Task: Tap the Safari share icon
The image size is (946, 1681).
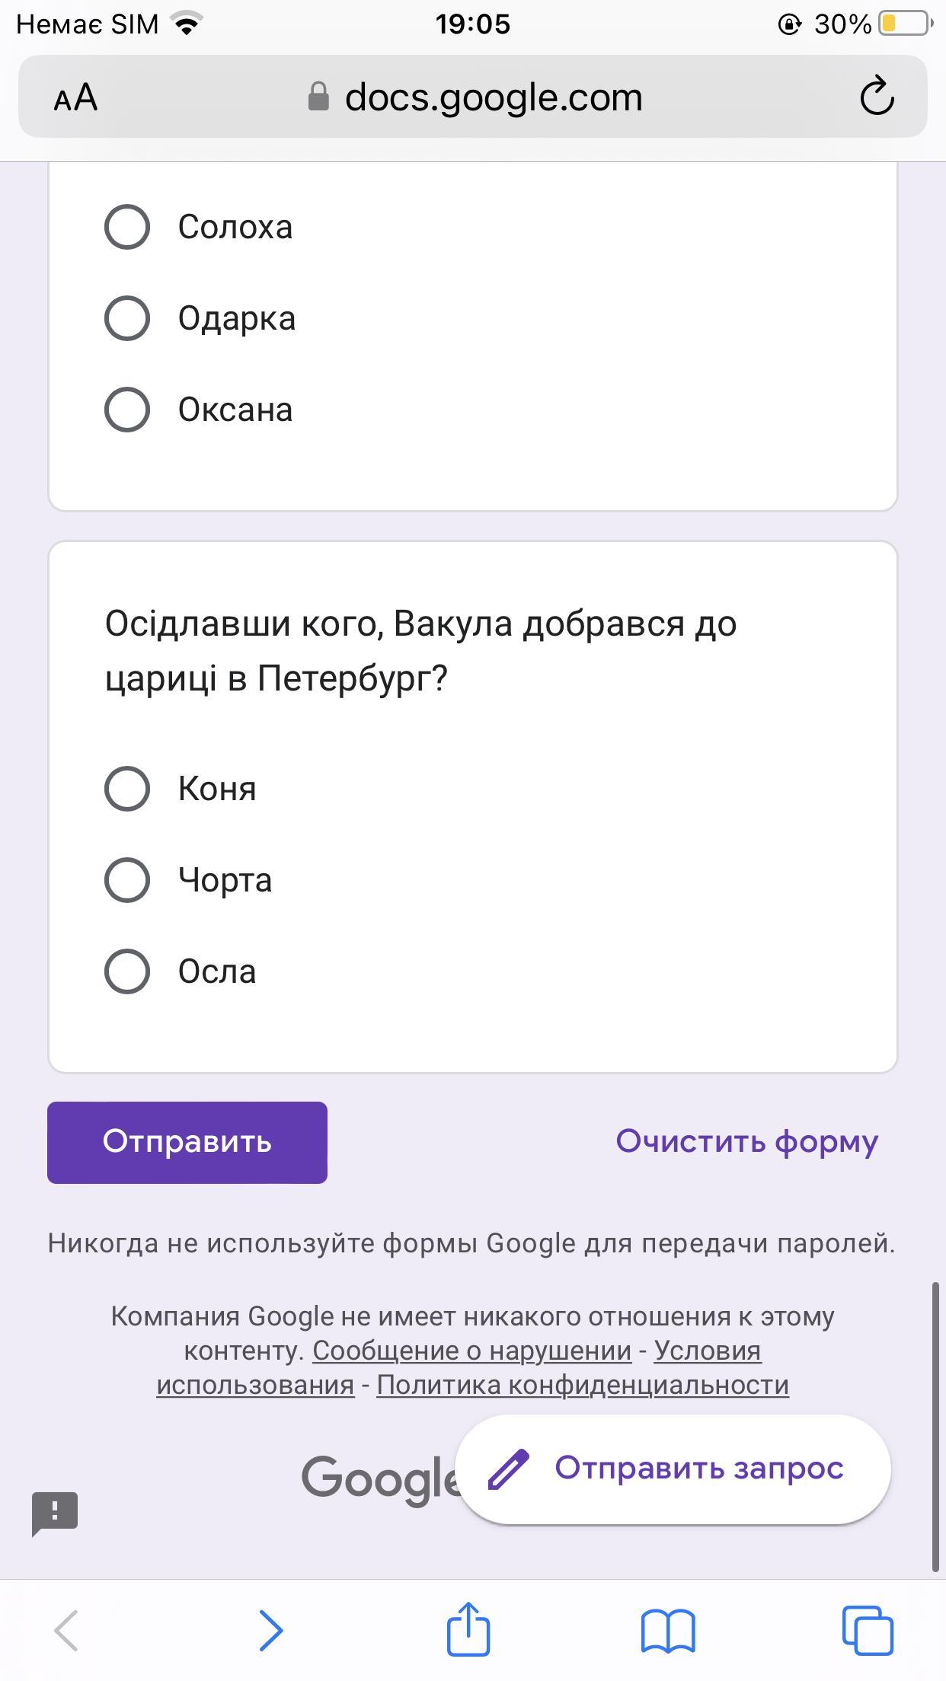Action: click(468, 1629)
